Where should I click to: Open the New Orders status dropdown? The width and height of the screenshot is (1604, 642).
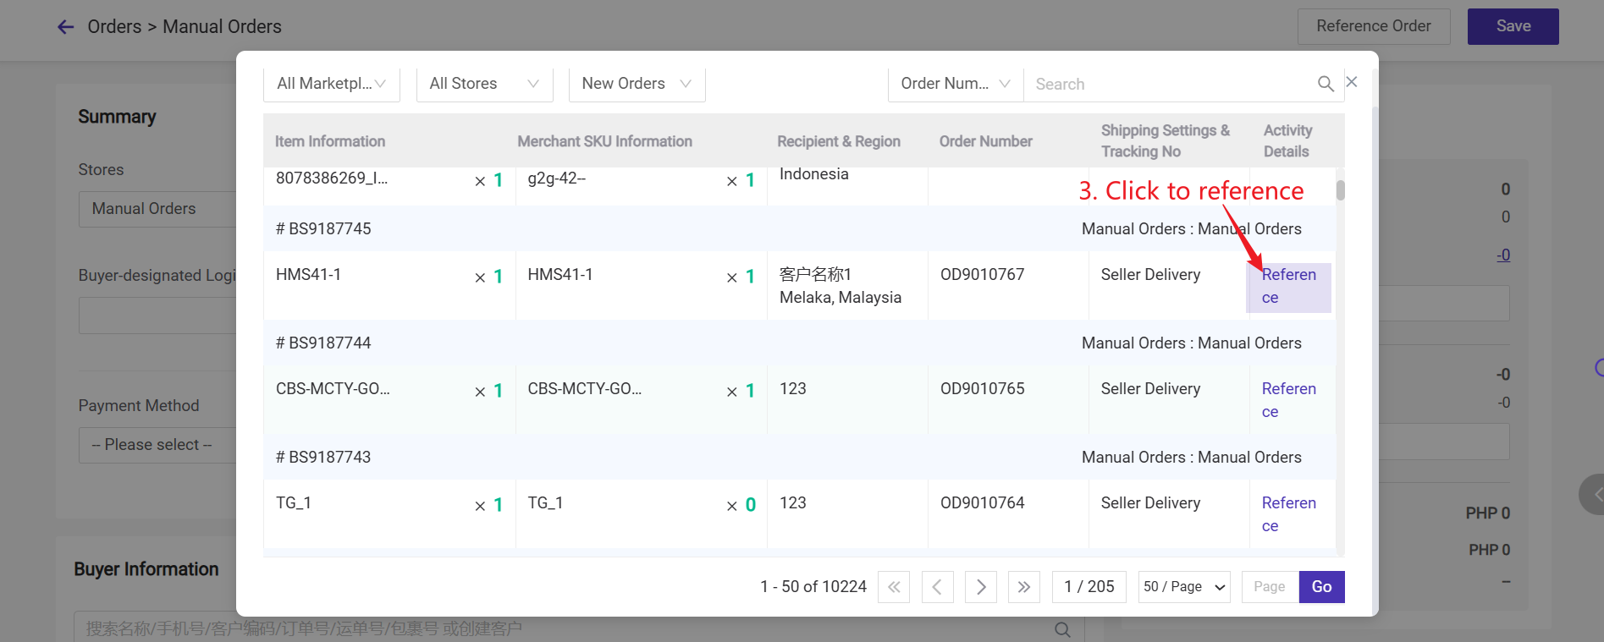point(637,84)
